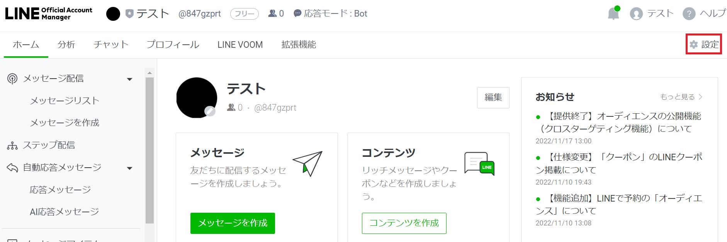Click the sidebar scrollbar up arrow
This screenshot has width=727, height=242.
(x=149, y=73)
